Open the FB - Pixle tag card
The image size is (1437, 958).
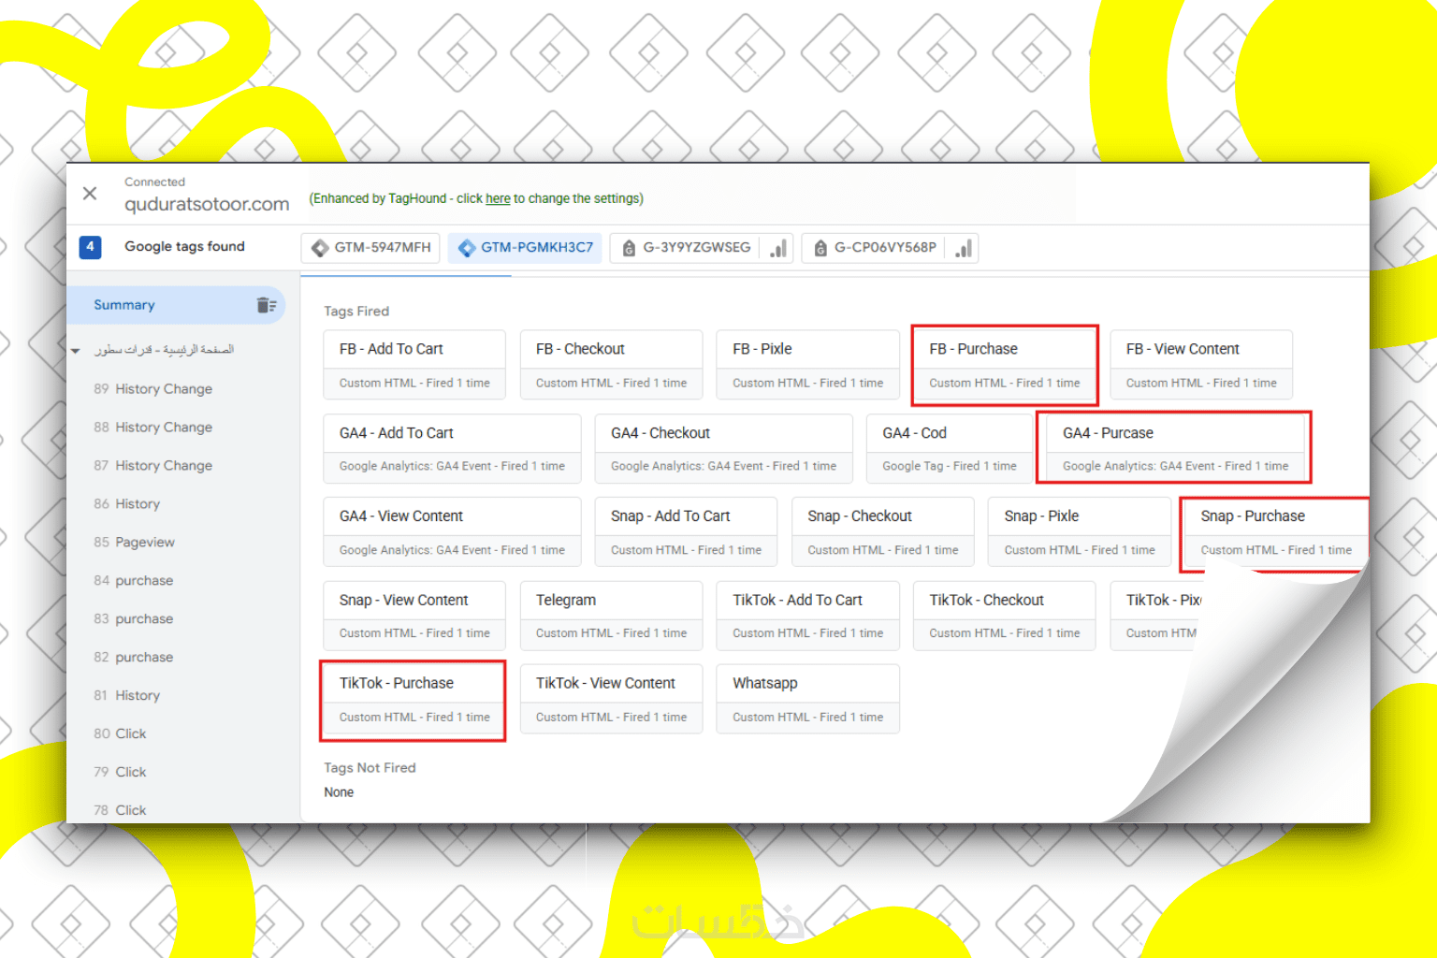[807, 365]
